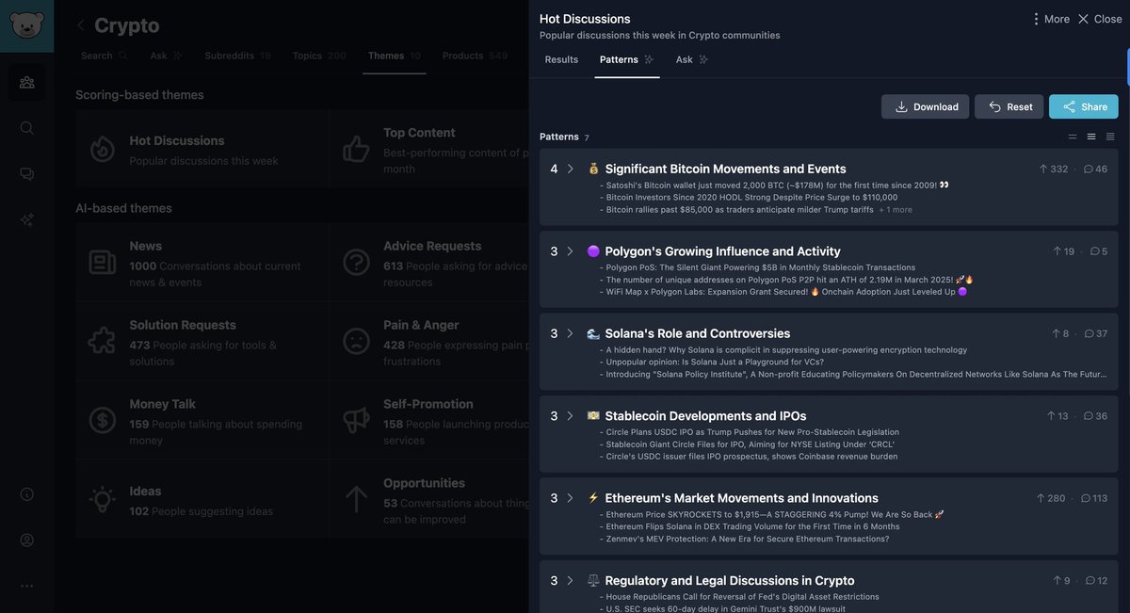
Task: Open the sidebar three-dots menu
Action: (x=26, y=586)
